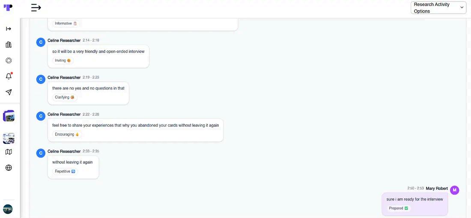
Task: Open the circular analytics icon
Action: click(9, 61)
